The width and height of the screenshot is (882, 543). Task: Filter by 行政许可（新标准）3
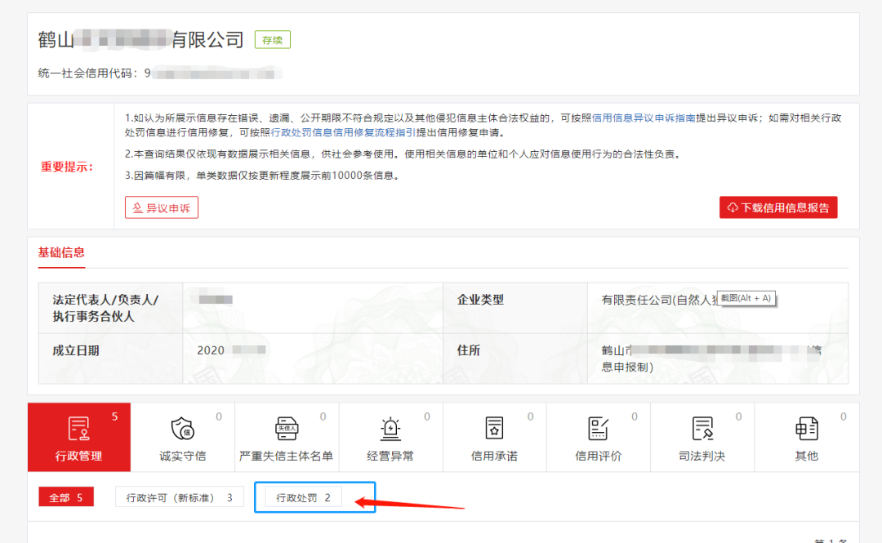point(180,497)
